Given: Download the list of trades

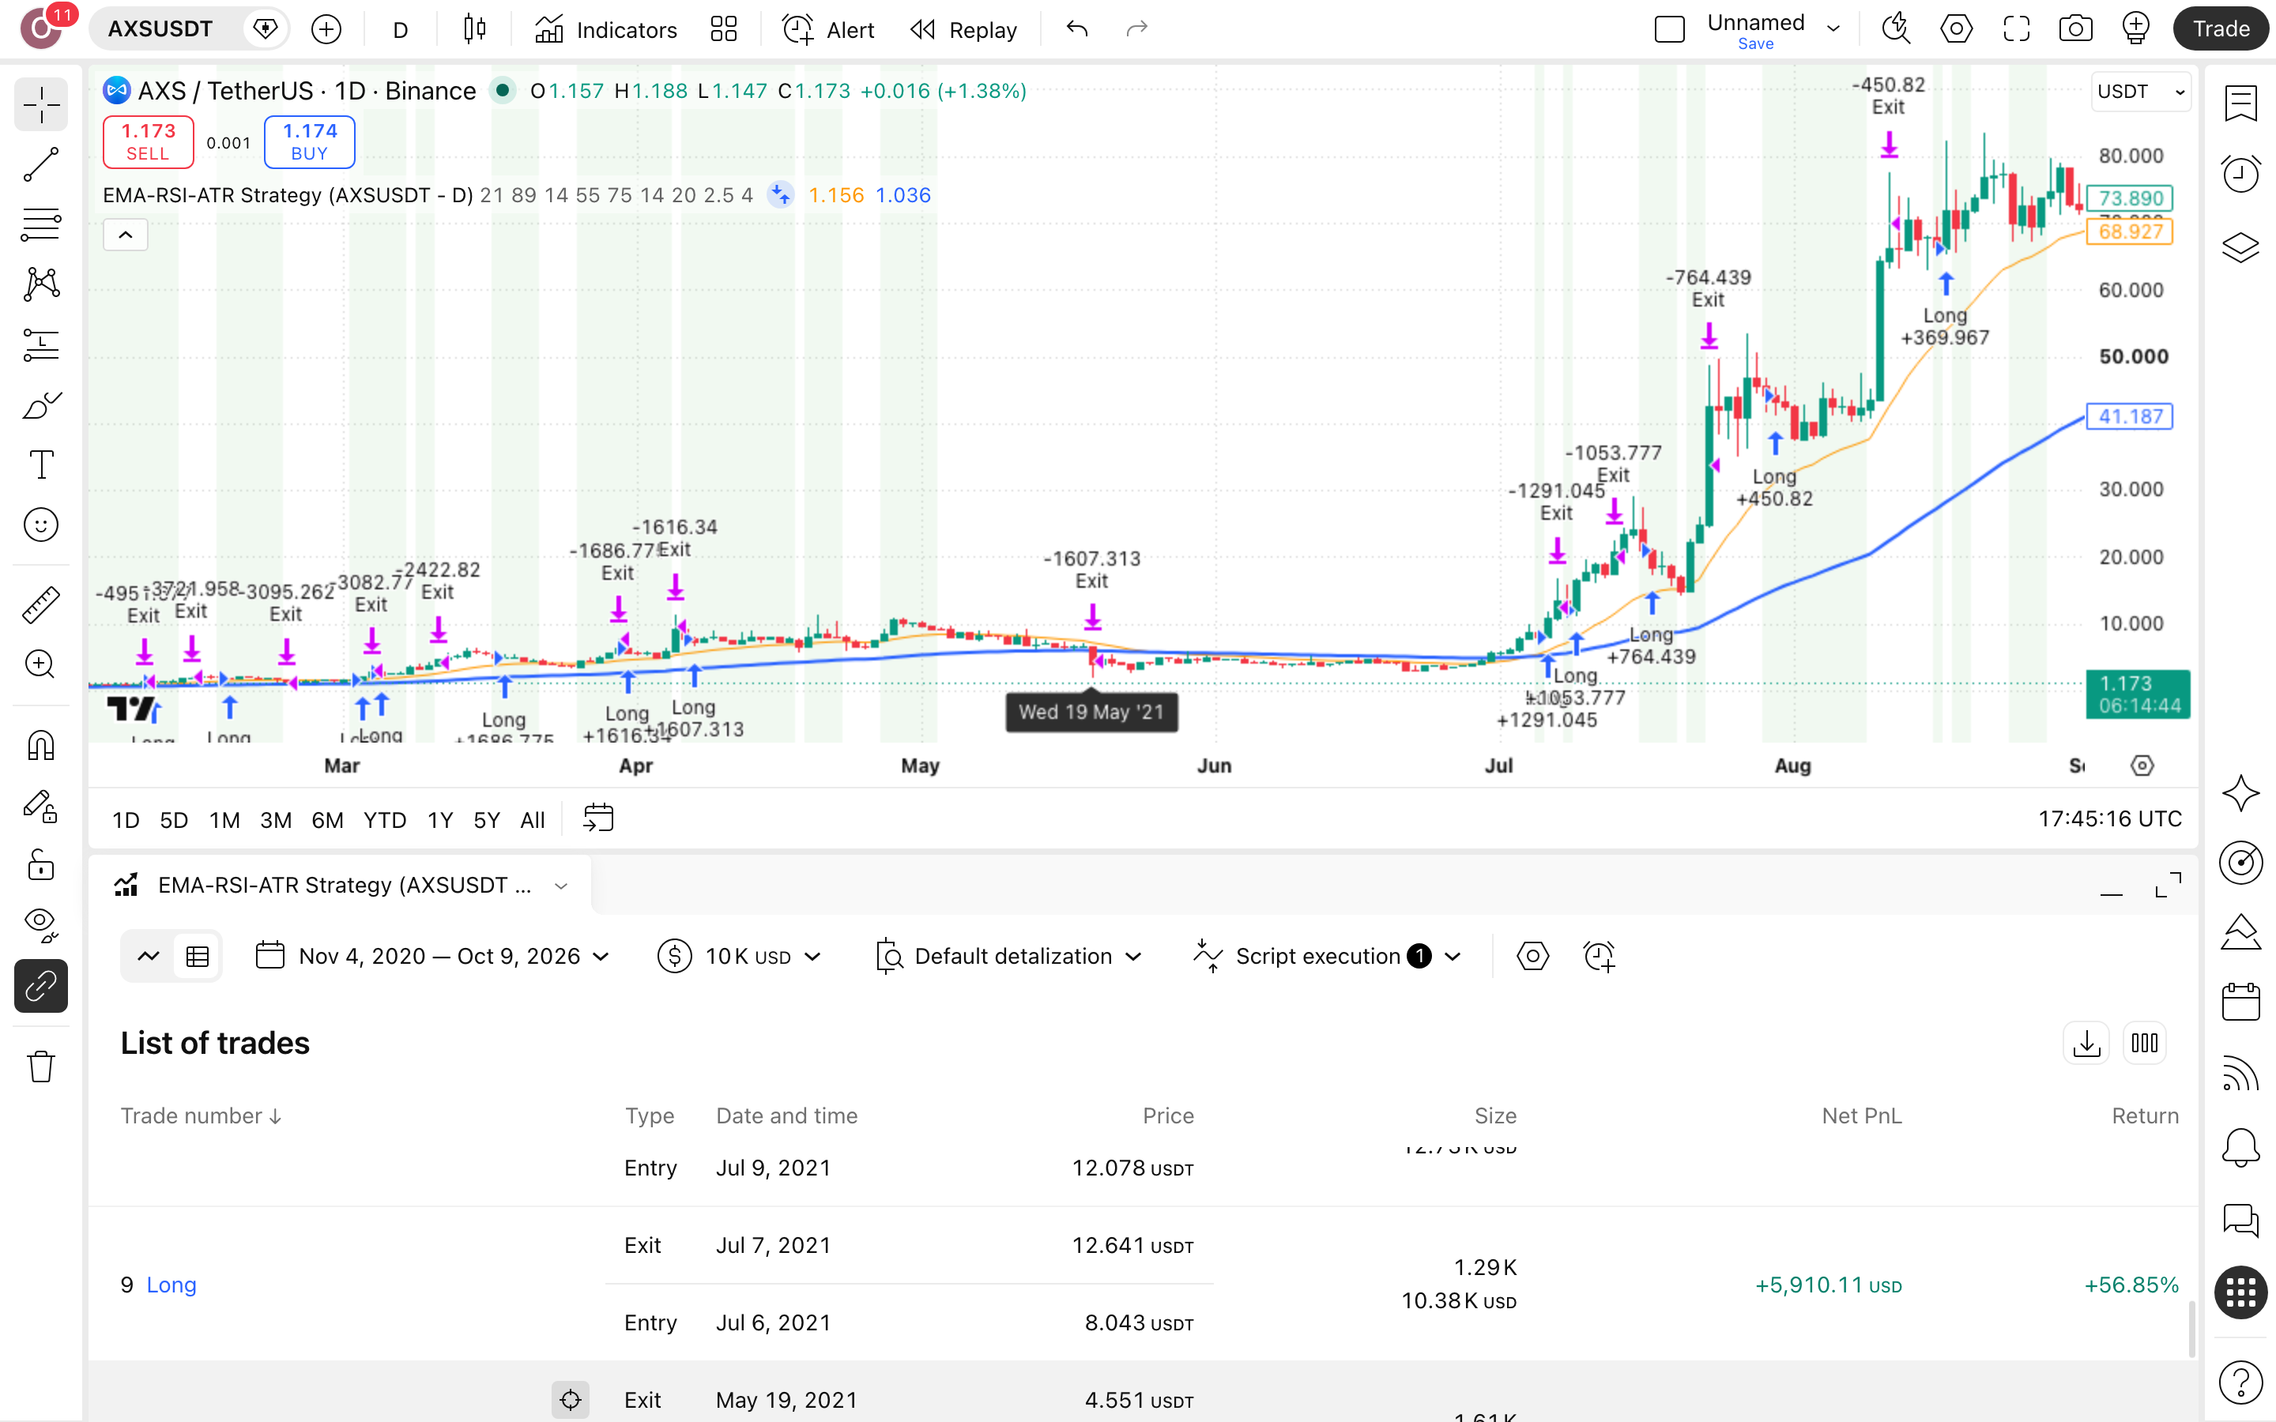Looking at the screenshot, I should (2086, 1043).
